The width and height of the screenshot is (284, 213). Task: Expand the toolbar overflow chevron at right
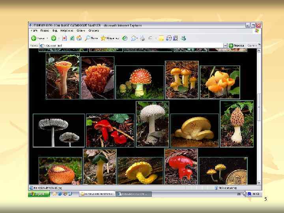(260, 45)
